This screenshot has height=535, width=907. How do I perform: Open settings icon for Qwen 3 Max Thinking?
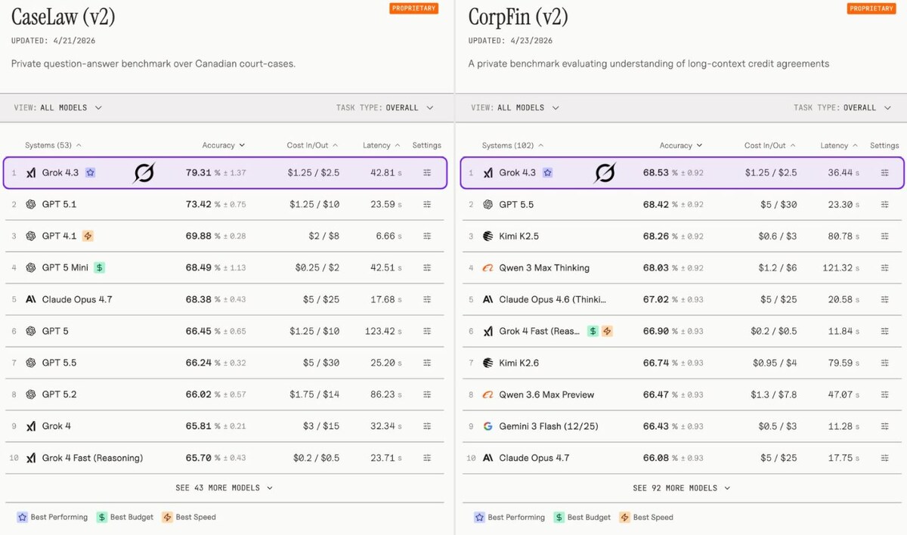point(884,267)
